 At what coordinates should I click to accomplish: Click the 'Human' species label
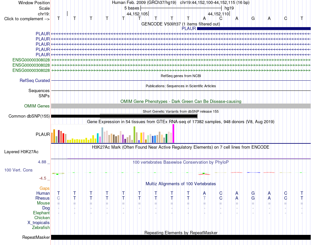pos(43,193)
